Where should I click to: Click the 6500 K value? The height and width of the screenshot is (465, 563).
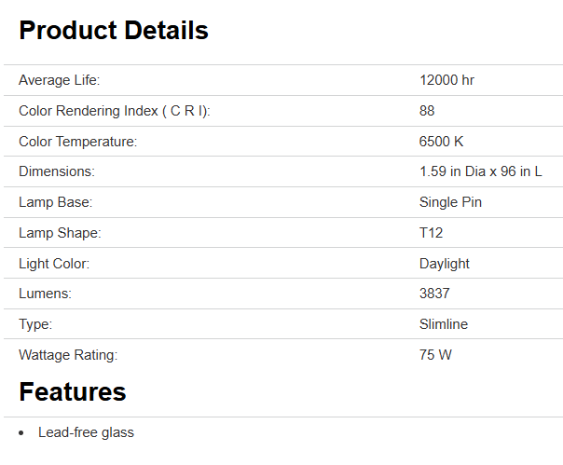pos(441,142)
